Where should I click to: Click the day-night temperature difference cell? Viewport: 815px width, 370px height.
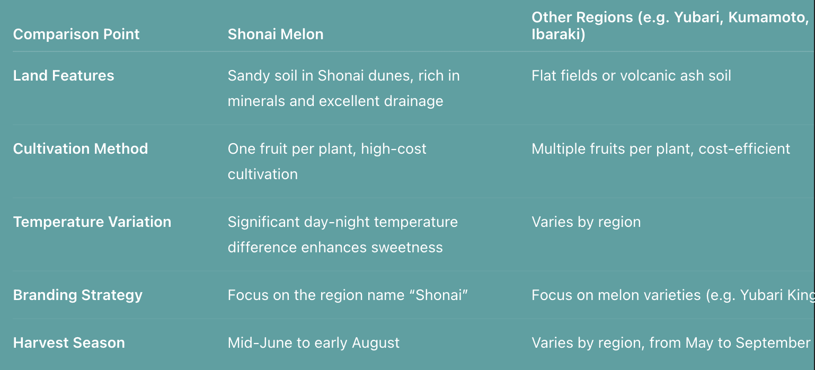coord(343,234)
